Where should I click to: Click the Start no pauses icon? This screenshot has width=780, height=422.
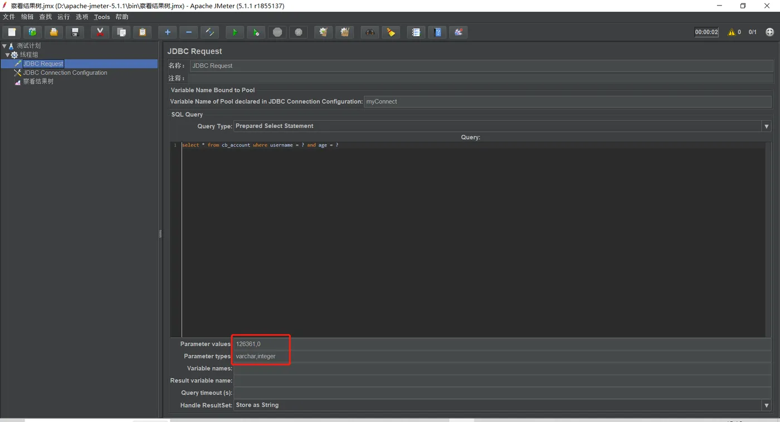tap(256, 32)
